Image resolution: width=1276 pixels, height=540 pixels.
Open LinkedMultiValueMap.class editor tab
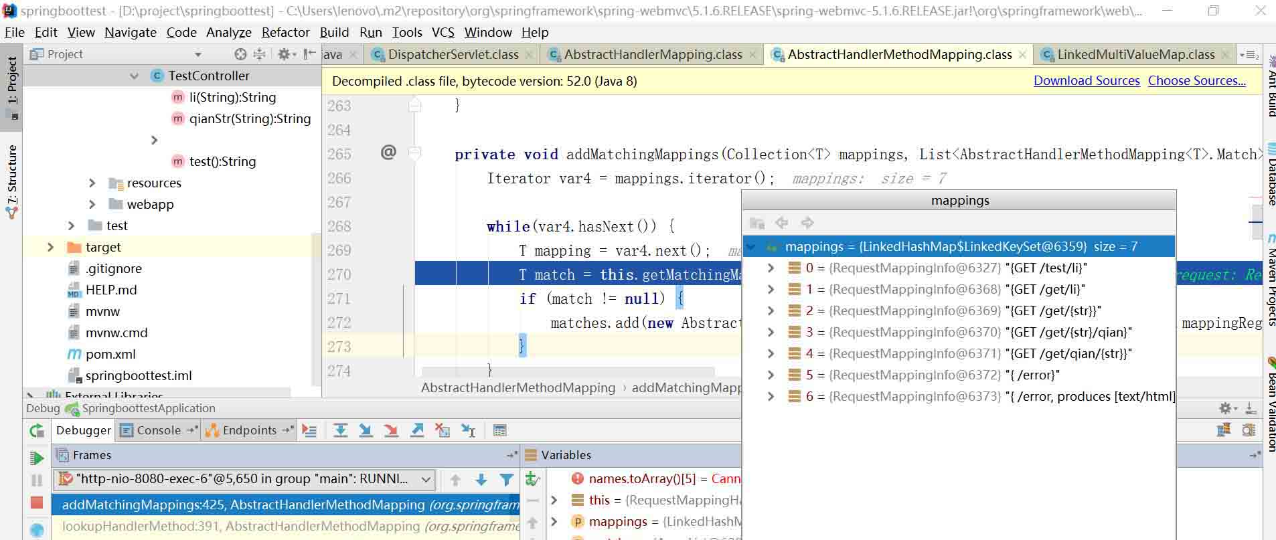point(1135,54)
